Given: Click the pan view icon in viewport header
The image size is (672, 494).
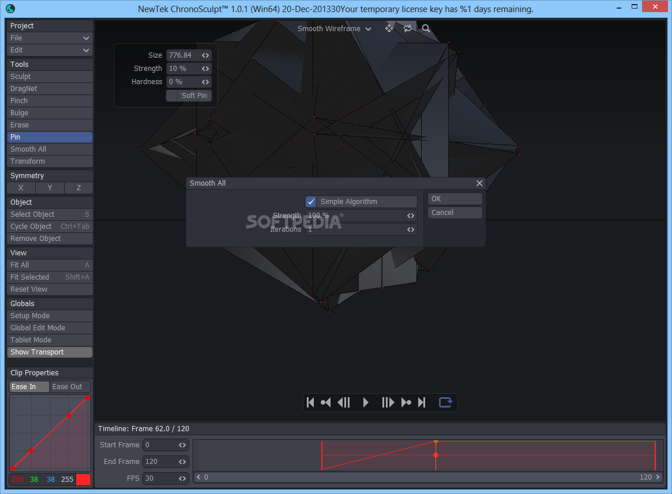Looking at the screenshot, I should 389,28.
